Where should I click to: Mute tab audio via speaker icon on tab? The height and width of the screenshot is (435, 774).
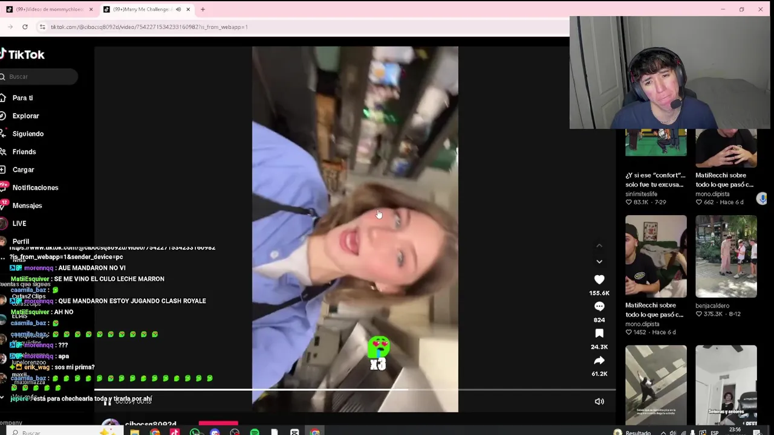tap(178, 10)
